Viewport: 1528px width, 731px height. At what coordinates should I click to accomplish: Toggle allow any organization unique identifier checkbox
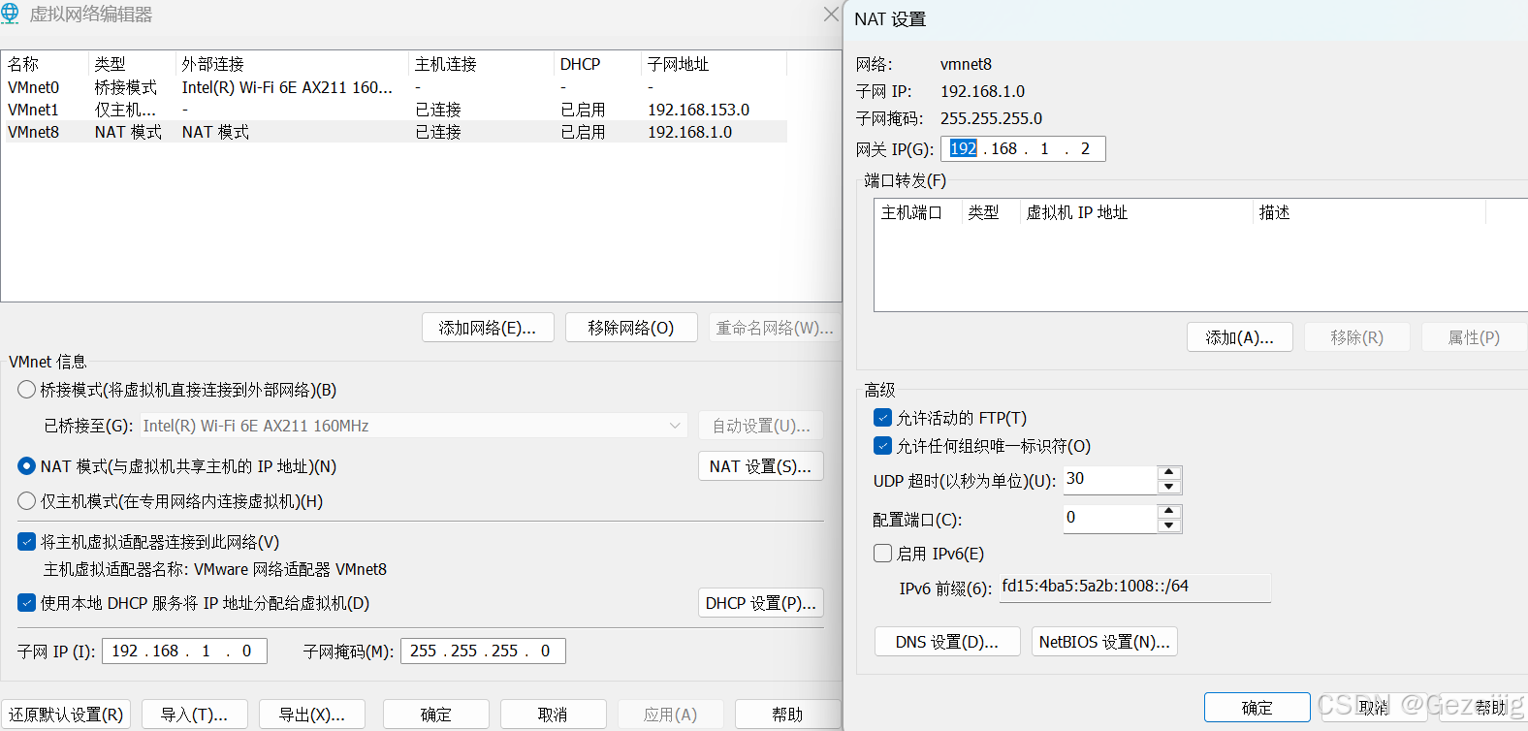click(882, 446)
